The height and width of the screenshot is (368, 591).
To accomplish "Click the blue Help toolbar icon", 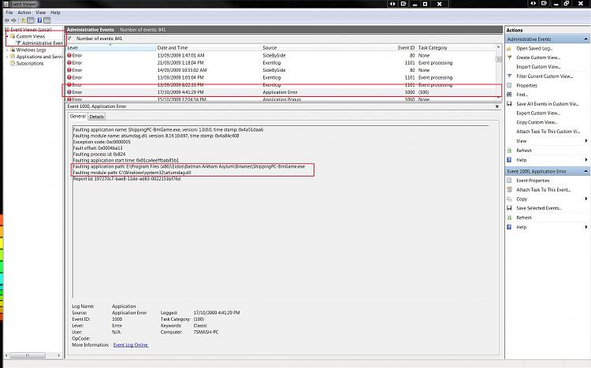I will pos(39,20).
